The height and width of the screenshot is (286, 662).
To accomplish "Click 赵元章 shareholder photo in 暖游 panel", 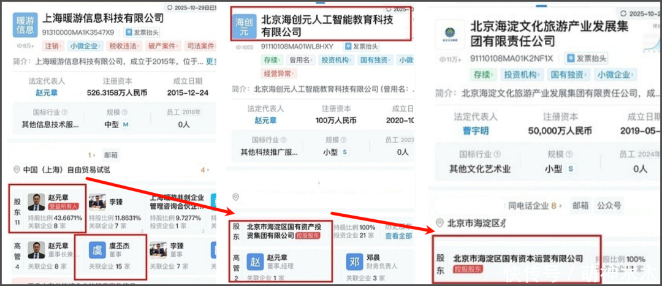I will 36,202.
